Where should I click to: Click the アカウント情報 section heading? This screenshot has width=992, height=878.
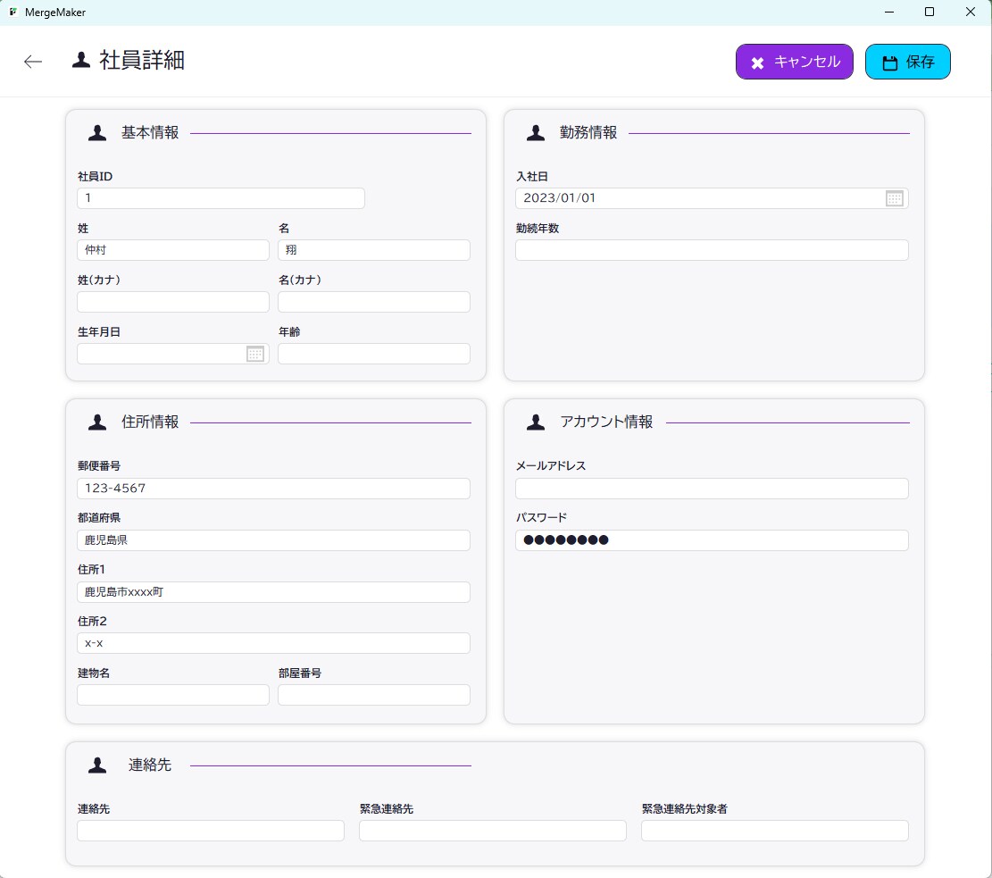(606, 422)
